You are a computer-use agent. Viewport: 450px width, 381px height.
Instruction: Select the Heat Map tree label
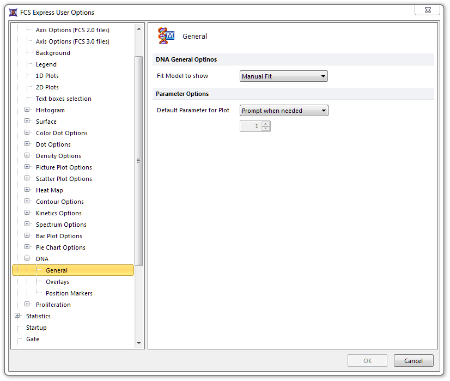click(50, 190)
